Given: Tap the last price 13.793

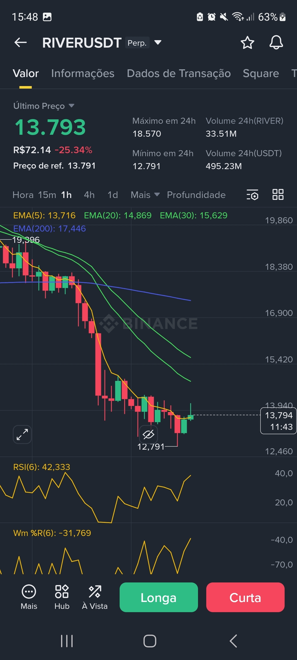Looking at the screenshot, I should [50, 127].
